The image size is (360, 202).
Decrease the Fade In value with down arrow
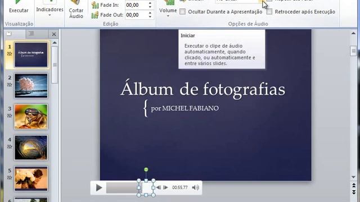(150, 7)
